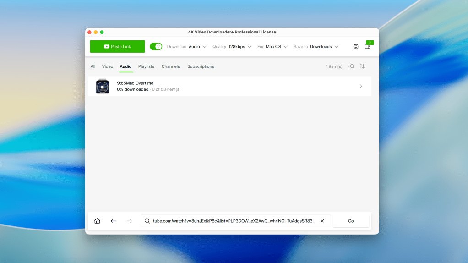This screenshot has width=468, height=263.
Task: Switch to the Video tab
Action: pyautogui.click(x=108, y=66)
